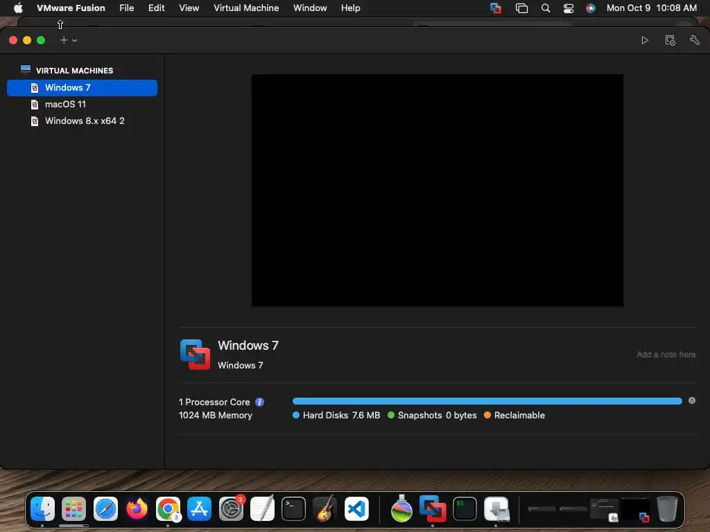Click the 1 Processor Core text

click(x=214, y=402)
